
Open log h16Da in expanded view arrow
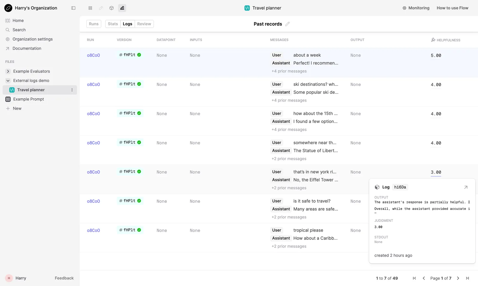click(466, 187)
